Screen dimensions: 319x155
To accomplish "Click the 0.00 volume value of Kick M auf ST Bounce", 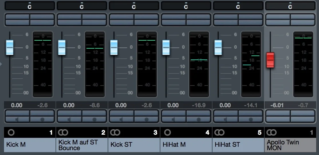I will pos(69,105).
